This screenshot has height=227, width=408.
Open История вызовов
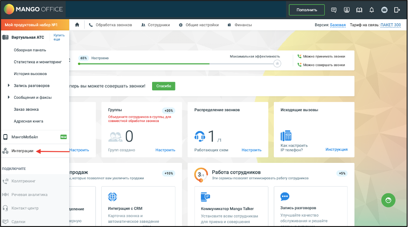point(30,74)
